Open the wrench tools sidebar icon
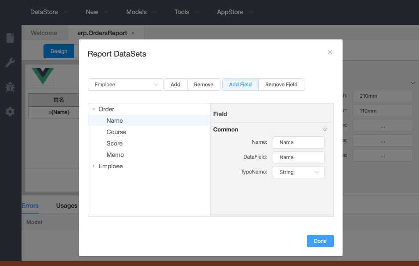 (10, 63)
